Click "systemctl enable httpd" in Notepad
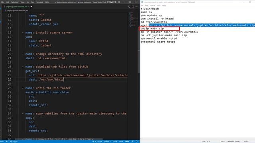Screen dimensions: 255x143 159,39
